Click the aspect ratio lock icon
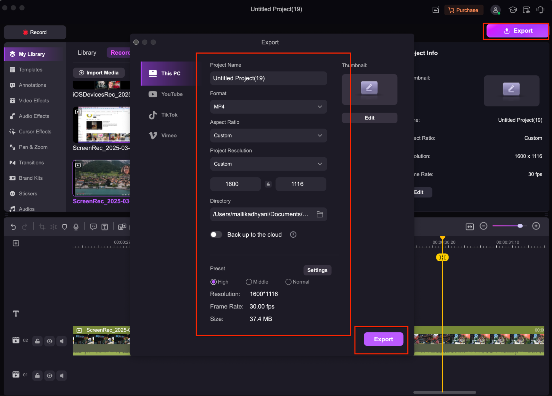Viewport: 552px width, 396px height. pyautogui.click(x=268, y=184)
